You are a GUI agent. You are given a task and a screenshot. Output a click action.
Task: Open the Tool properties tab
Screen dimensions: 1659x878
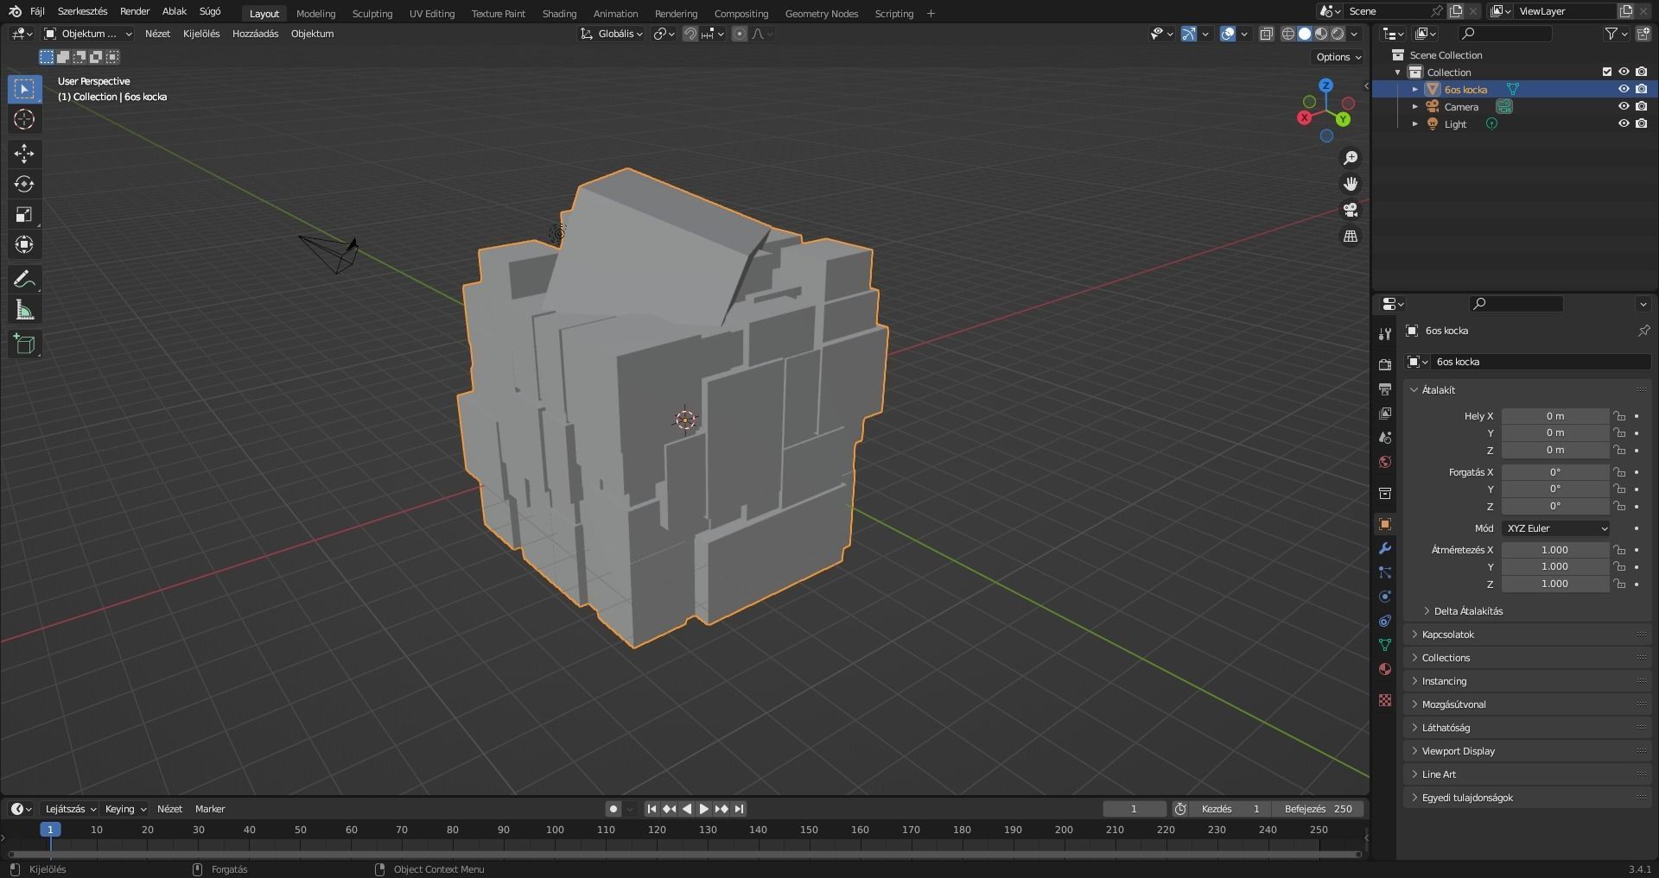1385,334
